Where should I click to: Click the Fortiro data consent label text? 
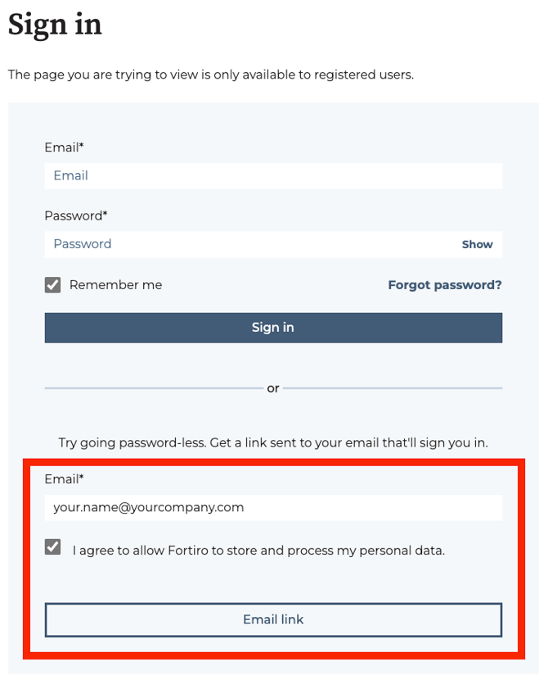tap(258, 551)
